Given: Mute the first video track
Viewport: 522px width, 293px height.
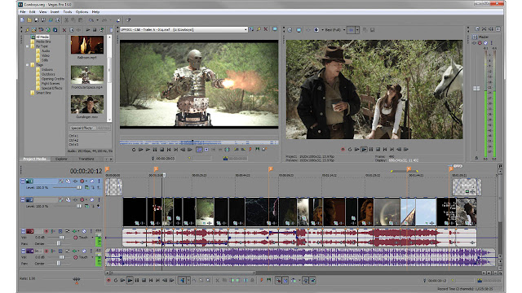Looking at the screenshot, I should [x=92, y=181].
